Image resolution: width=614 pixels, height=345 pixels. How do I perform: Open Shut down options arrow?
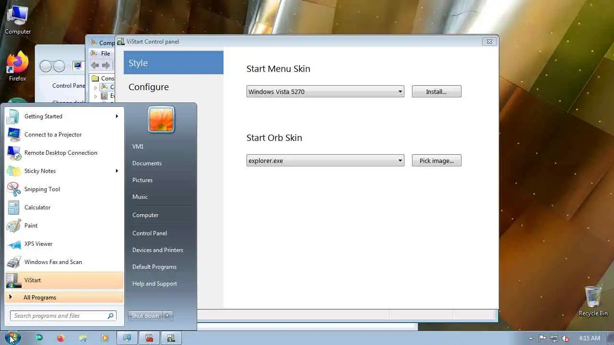click(167, 316)
